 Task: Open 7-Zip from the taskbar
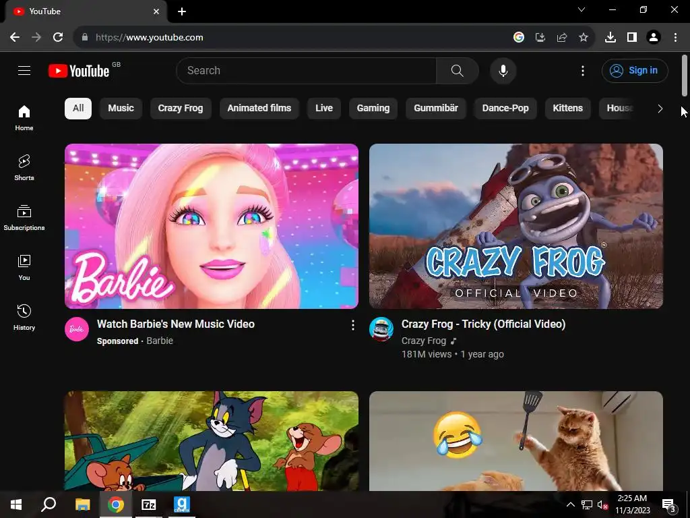pyautogui.click(x=149, y=505)
